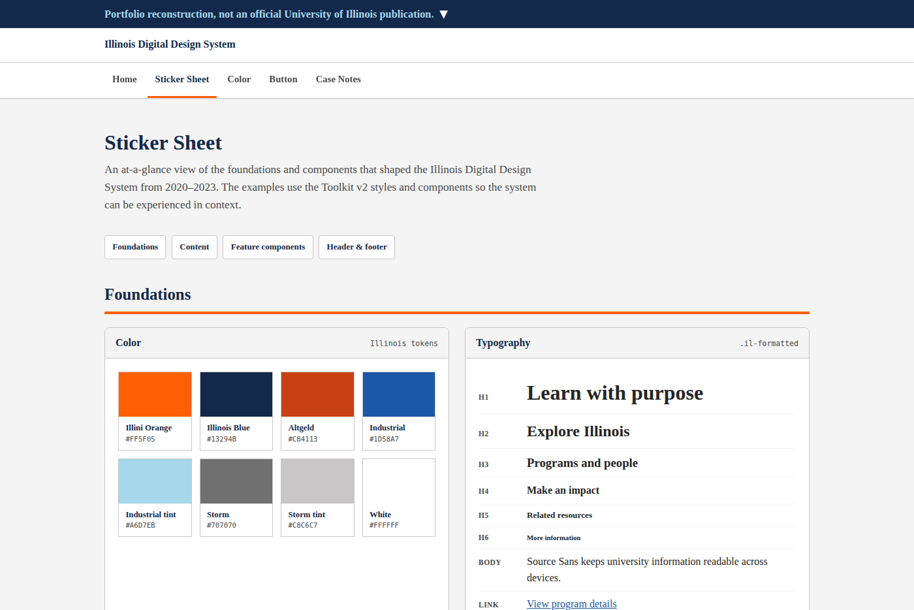Click the #13294B hex code
914x610 pixels.
click(x=222, y=440)
